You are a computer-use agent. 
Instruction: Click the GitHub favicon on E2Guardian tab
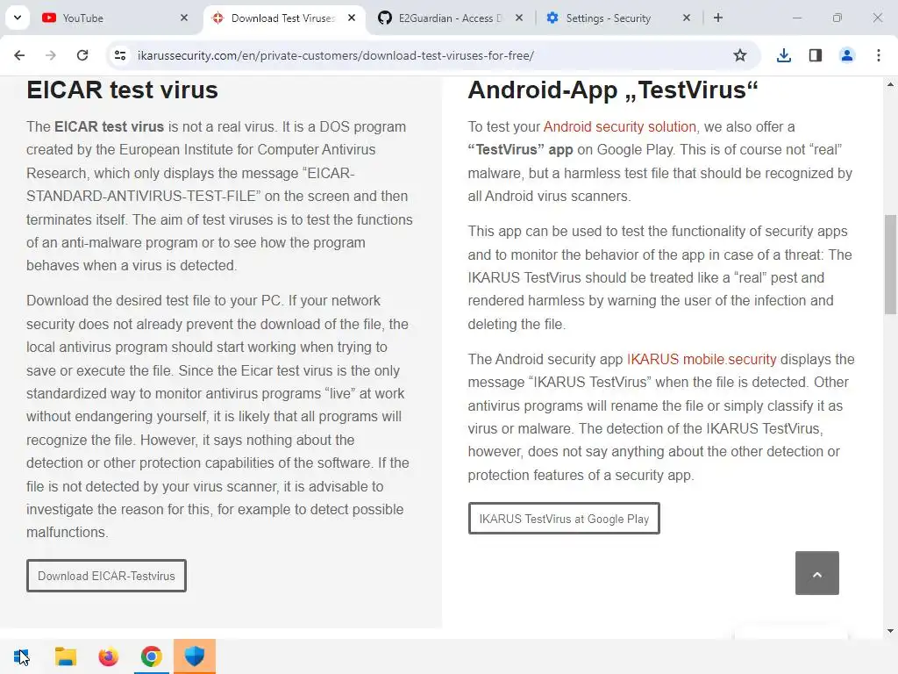point(385,18)
